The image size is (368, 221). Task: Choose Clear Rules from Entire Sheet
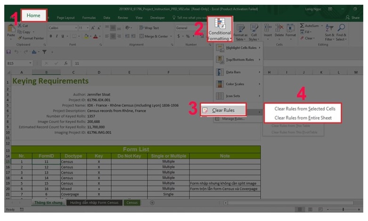coord(303,118)
